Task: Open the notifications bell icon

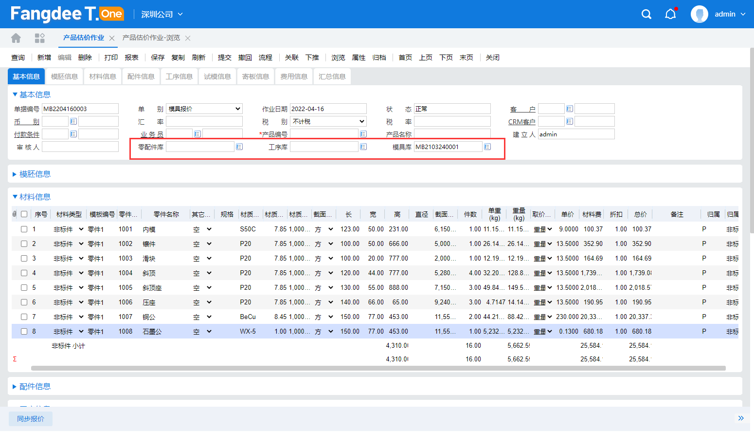Action: [670, 14]
